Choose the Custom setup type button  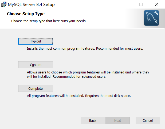click(x=36, y=65)
